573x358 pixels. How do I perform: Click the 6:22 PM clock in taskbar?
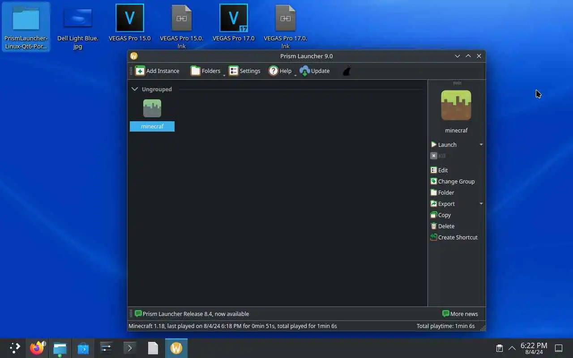click(534, 348)
